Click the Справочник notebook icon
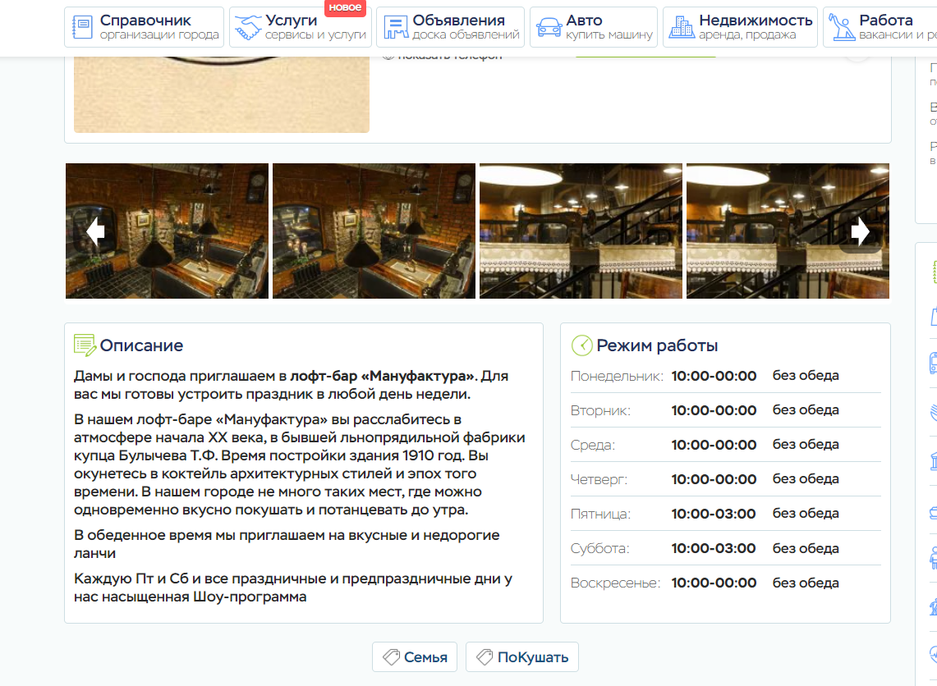937x686 pixels. pyautogui.click(x=83, y=27)
